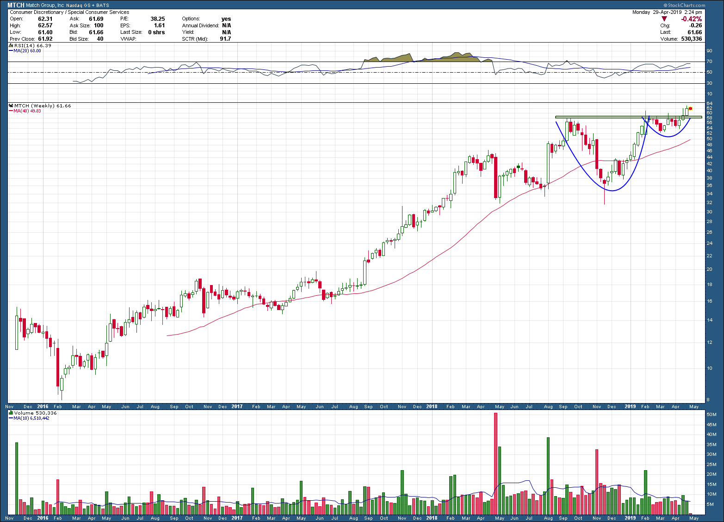
Task: Click the tall green volume bar in August 2018
Action: (548, 476)
